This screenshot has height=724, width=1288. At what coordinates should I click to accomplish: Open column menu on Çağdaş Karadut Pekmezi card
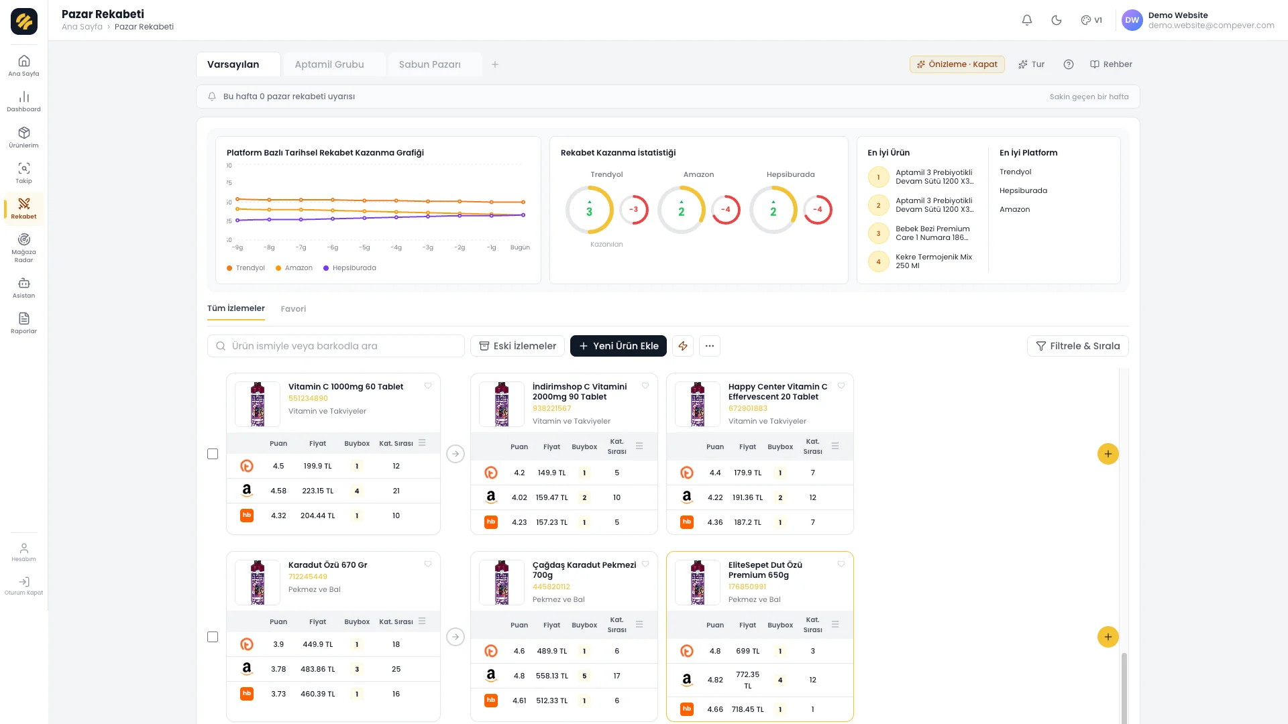(x=639, y=624)
